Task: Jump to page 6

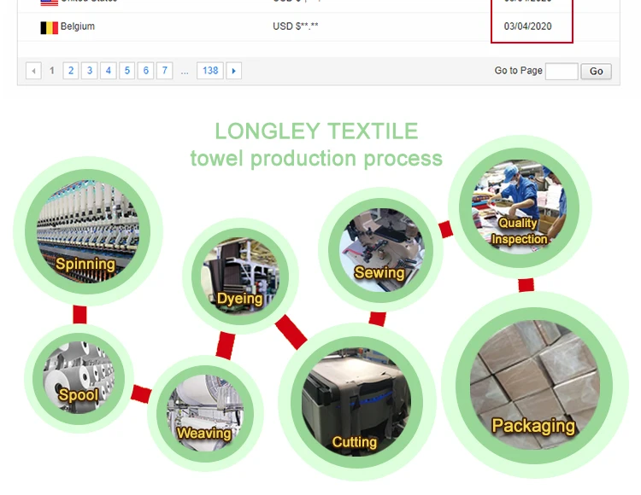Action: [x=146, y=71]
